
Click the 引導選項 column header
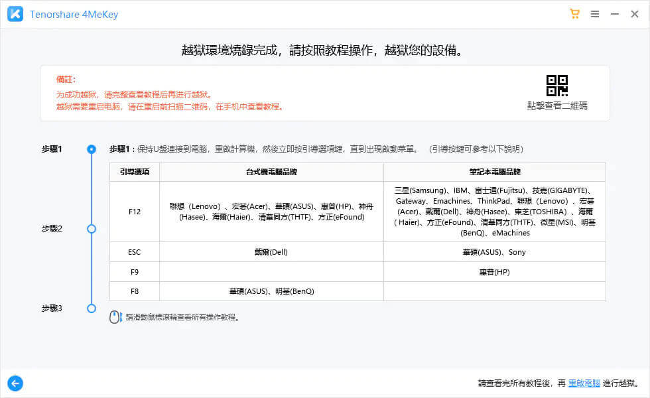point(135,172)
